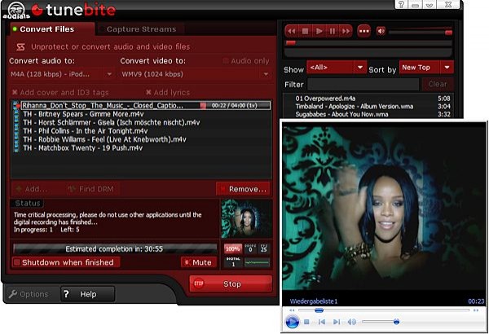Click the media player seek bar handle
This screenshot has width=489, height=334.
[x=319, y=310]
